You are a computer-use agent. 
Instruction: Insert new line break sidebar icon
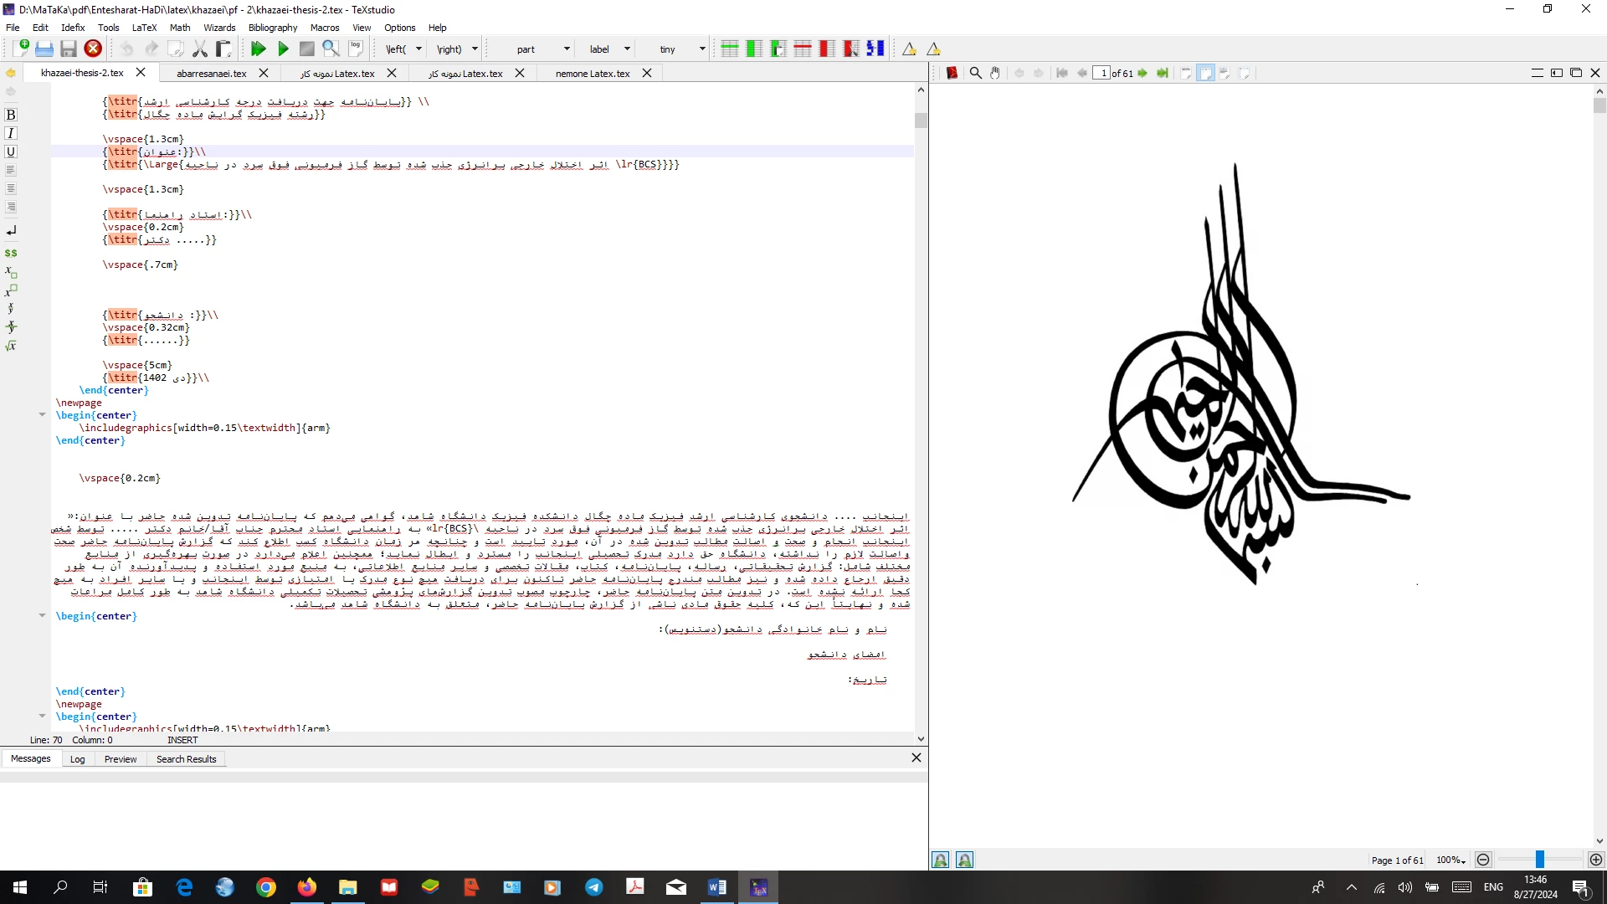[11, 230]
